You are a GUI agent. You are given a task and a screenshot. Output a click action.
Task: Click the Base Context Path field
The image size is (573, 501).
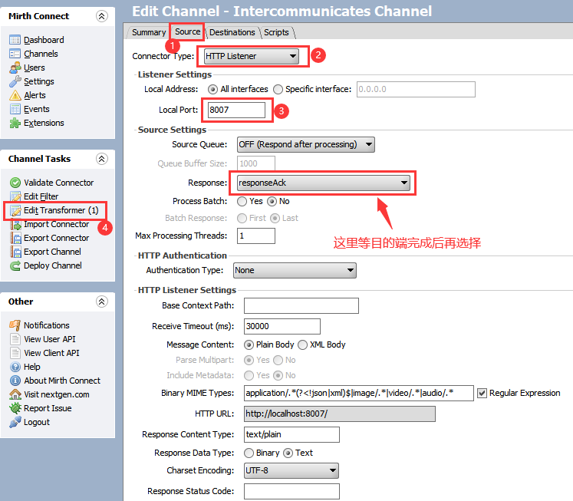(301, 305)
